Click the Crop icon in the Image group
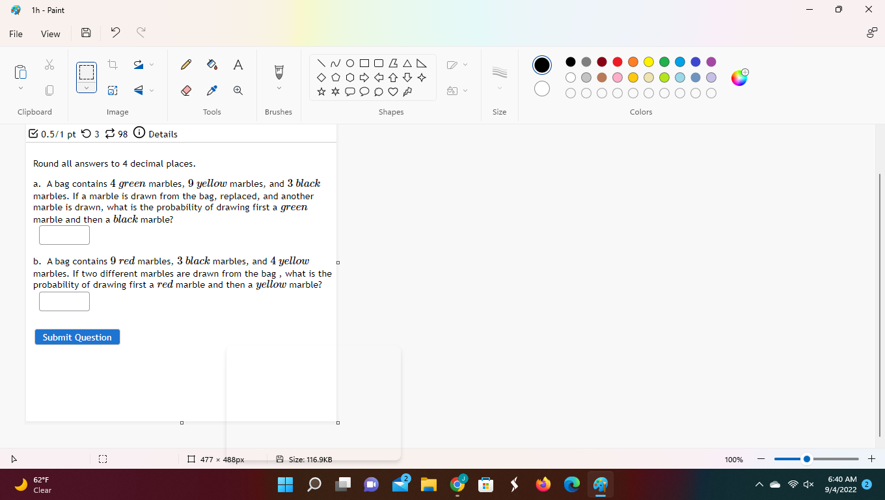Viewport: 885px width, 500px height. tap(112, 64)
